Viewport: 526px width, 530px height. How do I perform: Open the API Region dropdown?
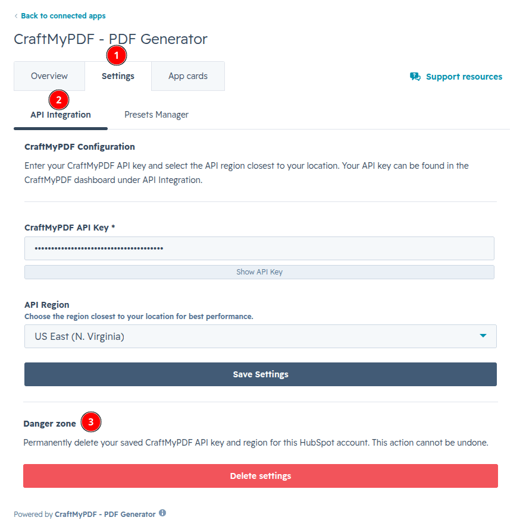tap(260, 336)
